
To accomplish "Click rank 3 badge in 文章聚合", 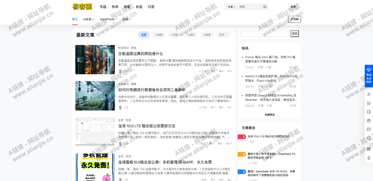I will pyautogui.click(x=241, y=172).
